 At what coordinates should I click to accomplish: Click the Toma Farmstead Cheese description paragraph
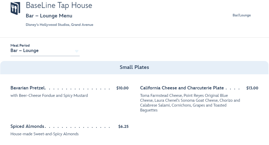pyautogui.click(x=190, y=103)
